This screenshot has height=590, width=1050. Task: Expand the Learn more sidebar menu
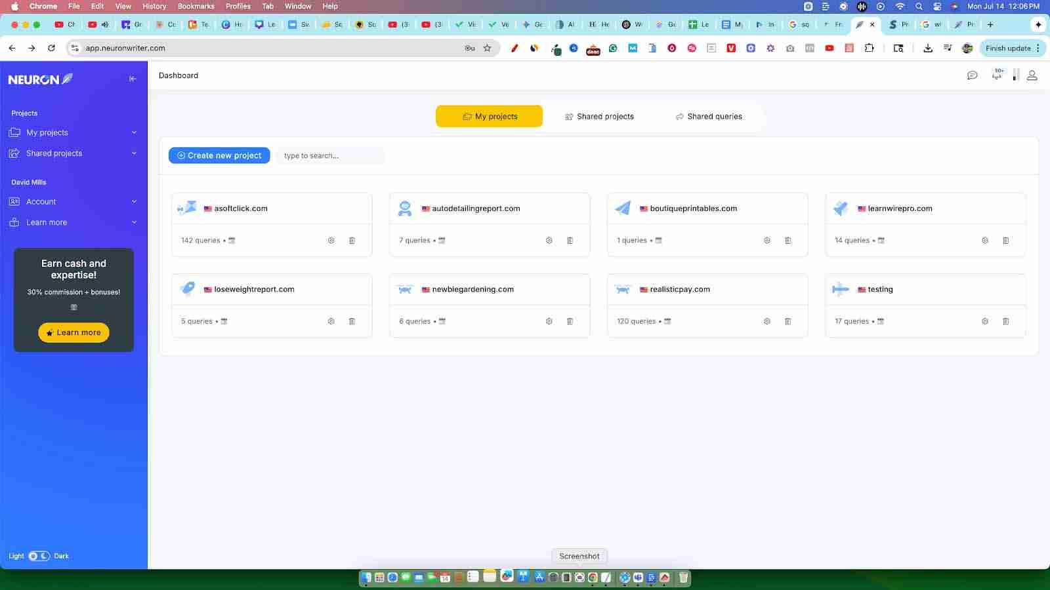click(73, 222)
